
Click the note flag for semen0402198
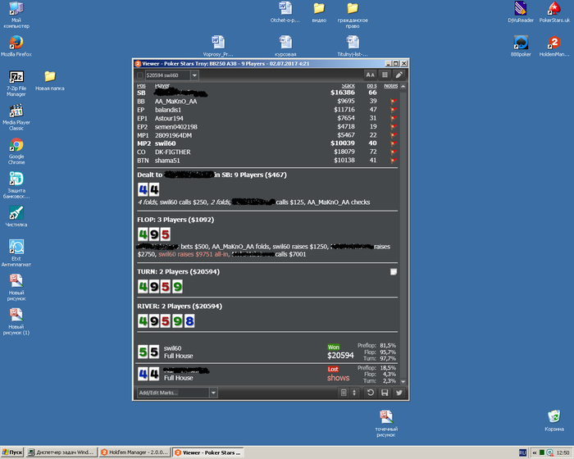point(394,127)
